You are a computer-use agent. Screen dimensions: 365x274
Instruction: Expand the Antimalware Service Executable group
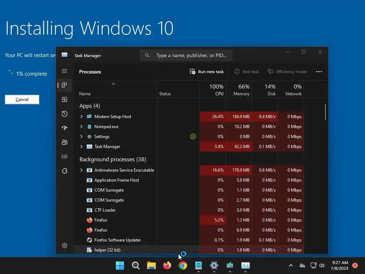click(81, 170)
